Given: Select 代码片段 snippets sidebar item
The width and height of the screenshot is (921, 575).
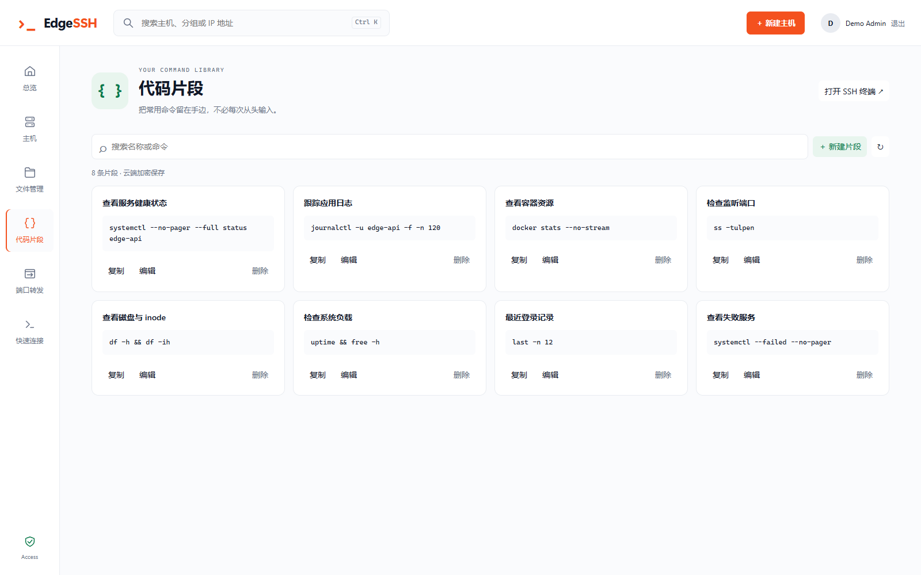Looking at the screenshot, I should click(29, 231).
